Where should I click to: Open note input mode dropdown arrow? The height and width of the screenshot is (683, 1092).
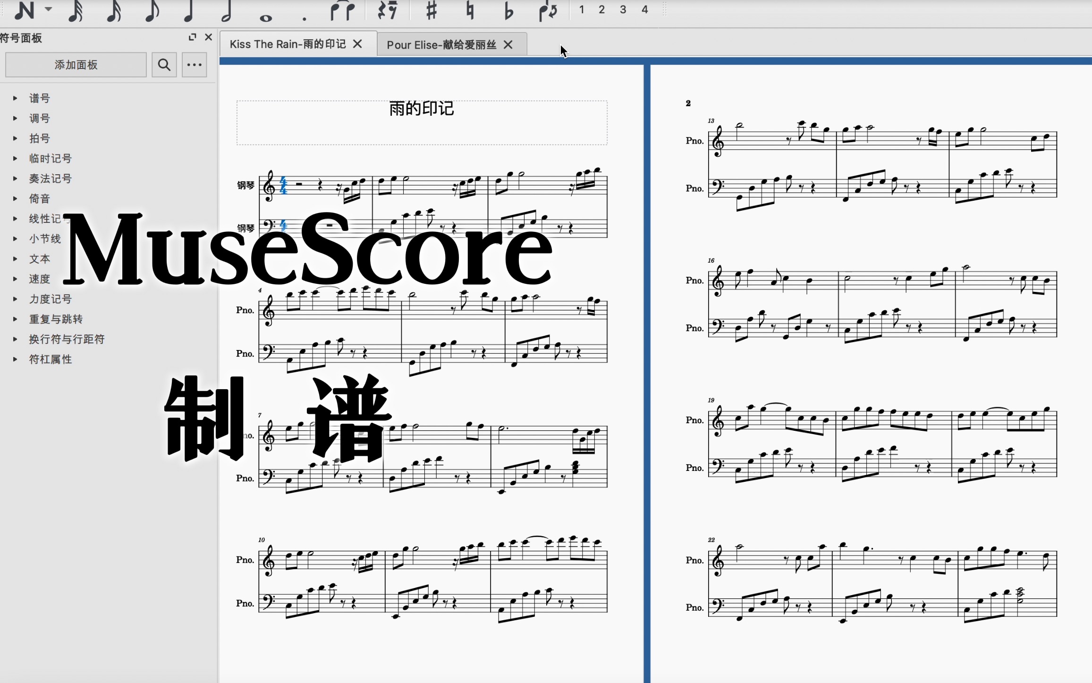[48, 9]
